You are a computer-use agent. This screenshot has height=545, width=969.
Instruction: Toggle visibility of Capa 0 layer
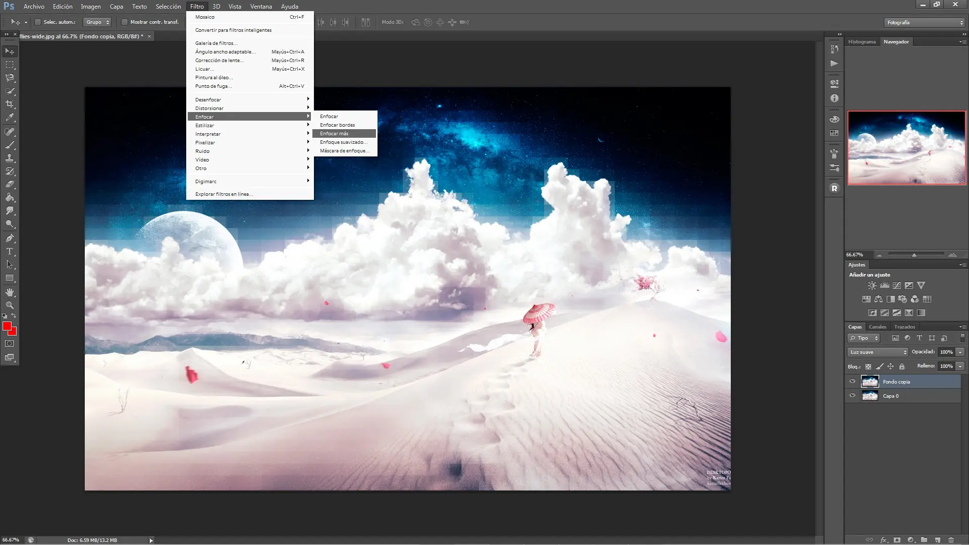(x=852, y=396)
